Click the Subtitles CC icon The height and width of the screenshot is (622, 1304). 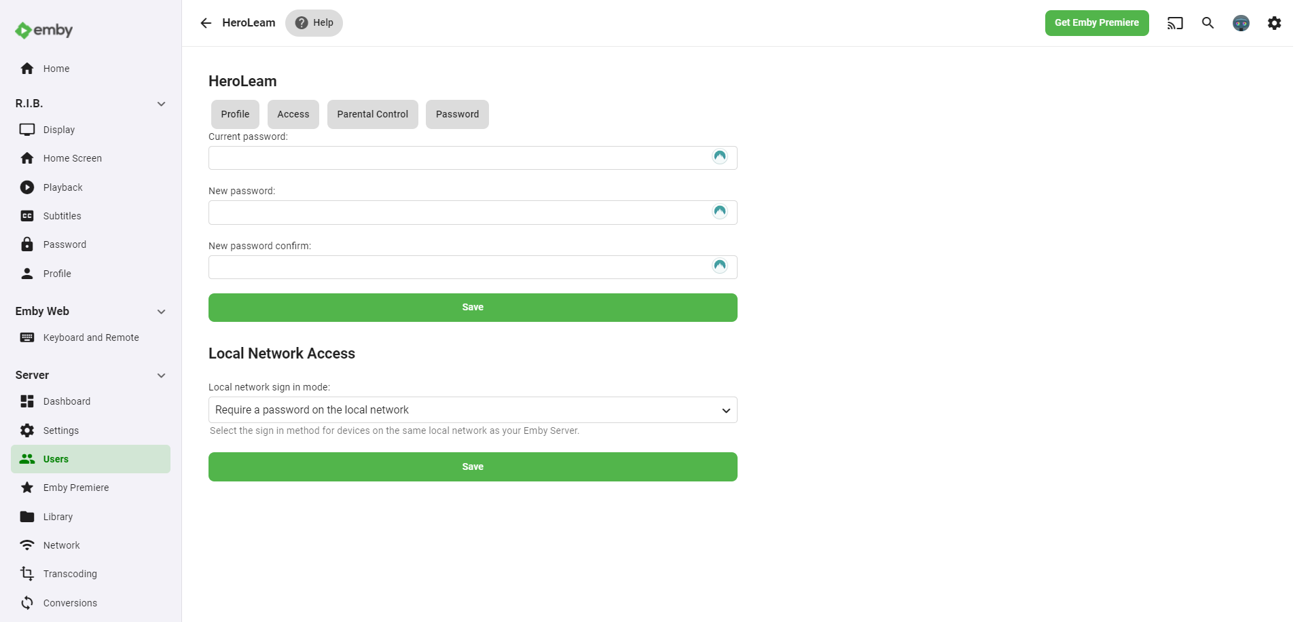(x=27, y=216)
